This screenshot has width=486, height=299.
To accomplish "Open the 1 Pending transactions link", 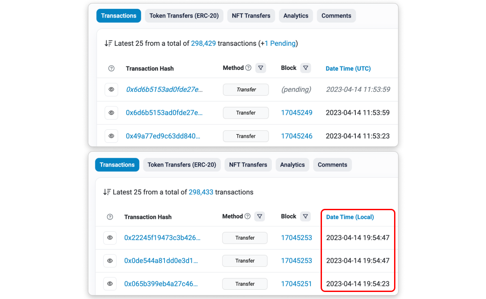I will 280,44.
